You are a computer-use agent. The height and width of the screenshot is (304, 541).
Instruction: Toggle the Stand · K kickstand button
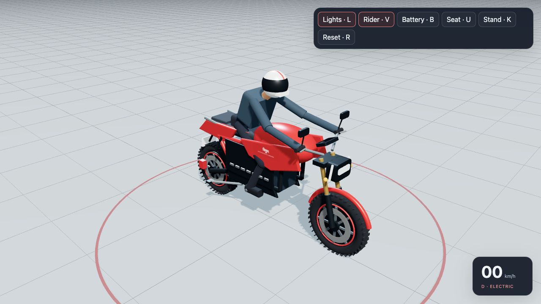coord(497,19)
